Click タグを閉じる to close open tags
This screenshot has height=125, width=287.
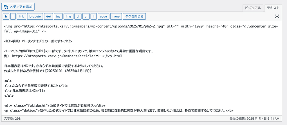[x=134, y=17]
